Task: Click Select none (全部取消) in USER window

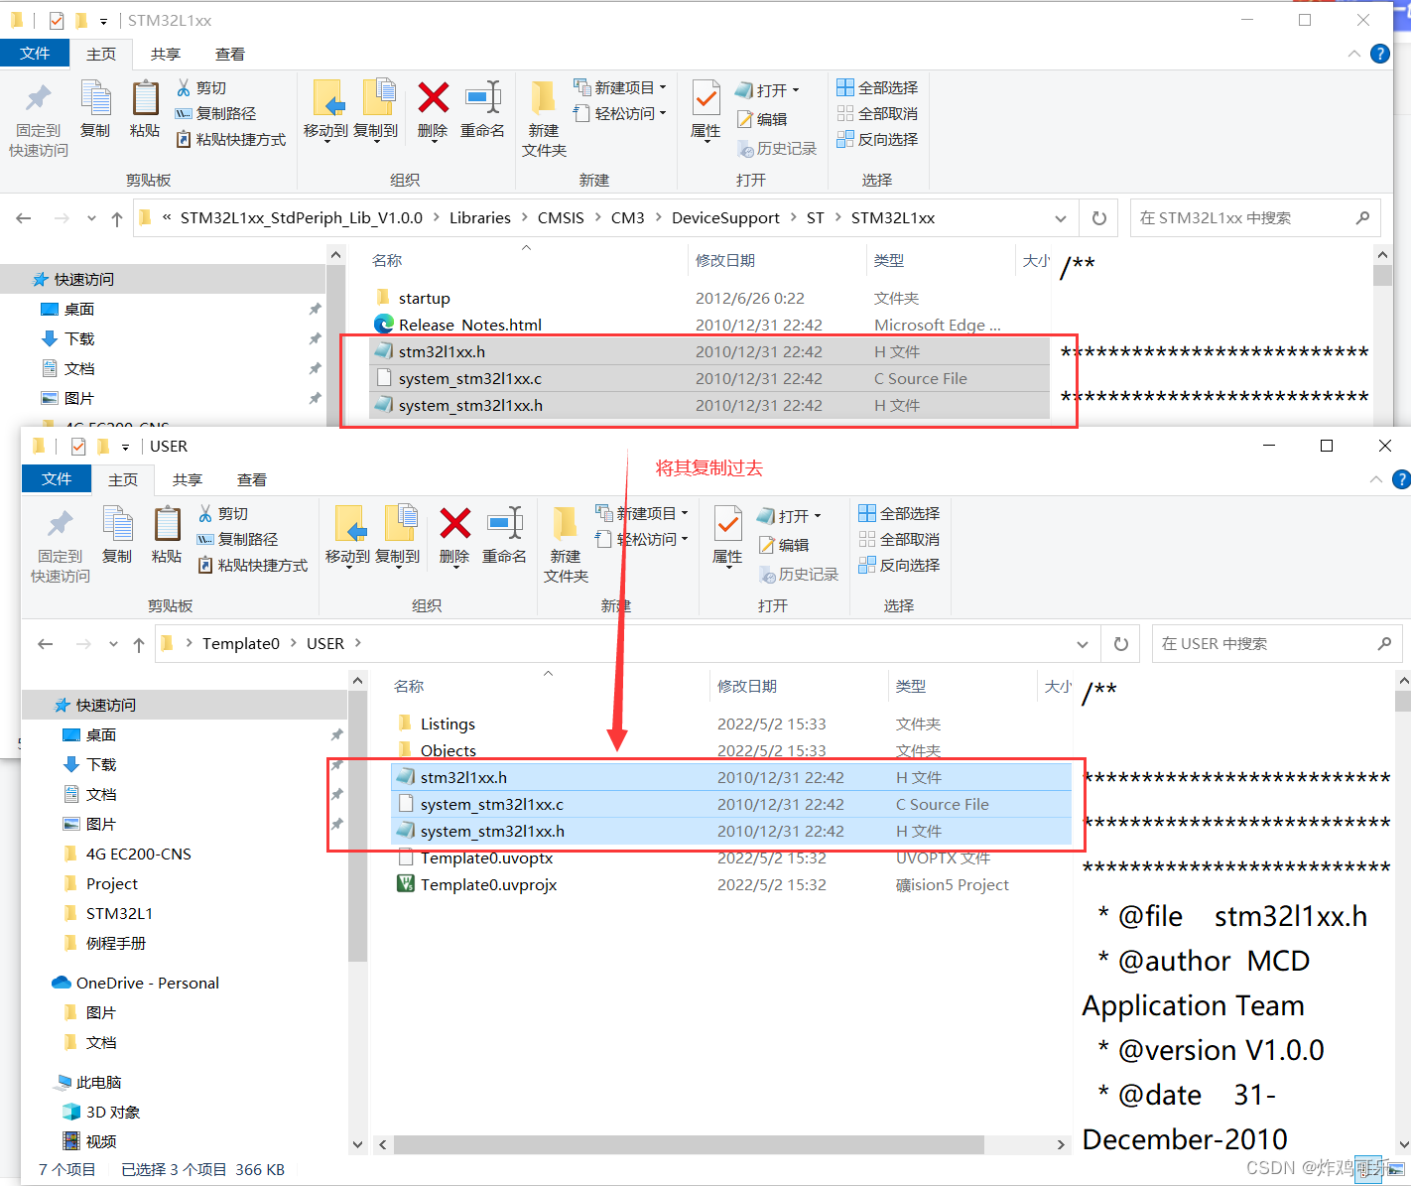Action: coord(899,540)
